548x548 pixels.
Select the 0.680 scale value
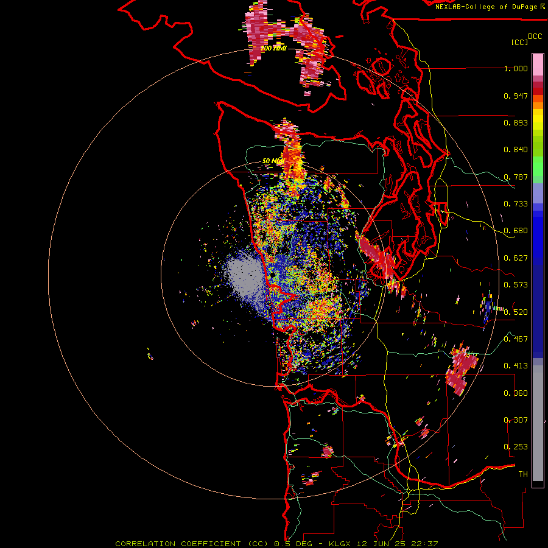516,231
